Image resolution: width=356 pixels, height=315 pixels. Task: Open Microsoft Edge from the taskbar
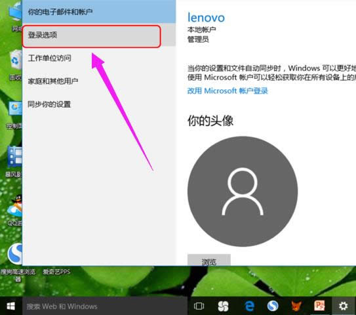250,306
